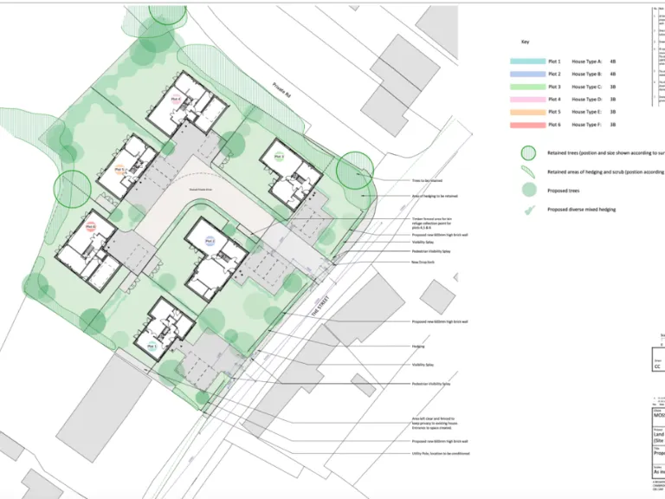Screen dimensions: 665x499
Task: Click the Plot 2 blue color swatch
Action: (x=527, y=75)
